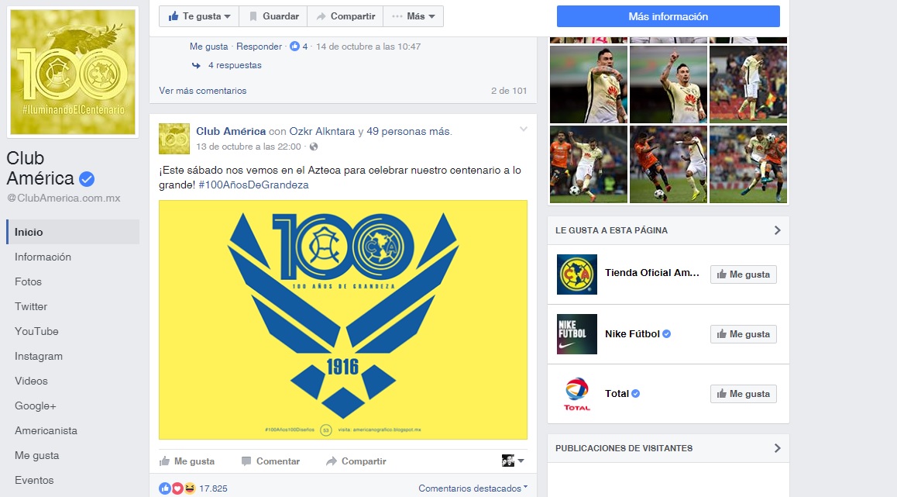Click the love heart reaction icon
The width and height of the screenshot is (897, 497).
(177, 488)
